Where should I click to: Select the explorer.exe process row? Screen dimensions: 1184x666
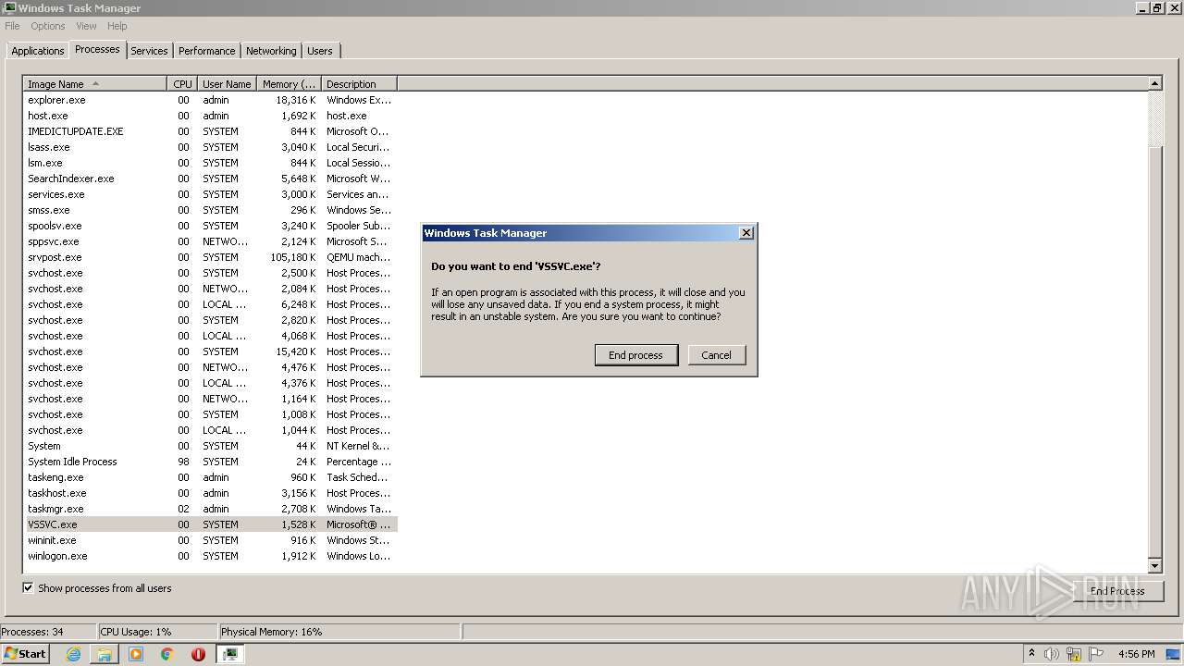pos(211,100)
